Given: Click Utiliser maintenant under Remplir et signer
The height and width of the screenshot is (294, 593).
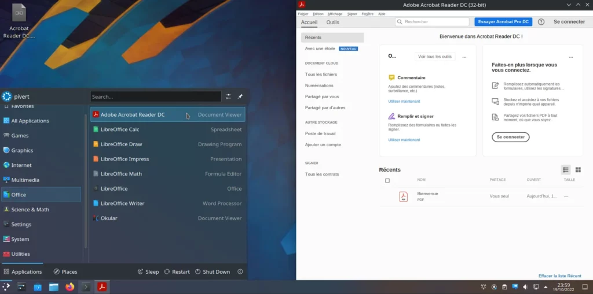Looking at the screenshot, I should (x=404, y=140).
